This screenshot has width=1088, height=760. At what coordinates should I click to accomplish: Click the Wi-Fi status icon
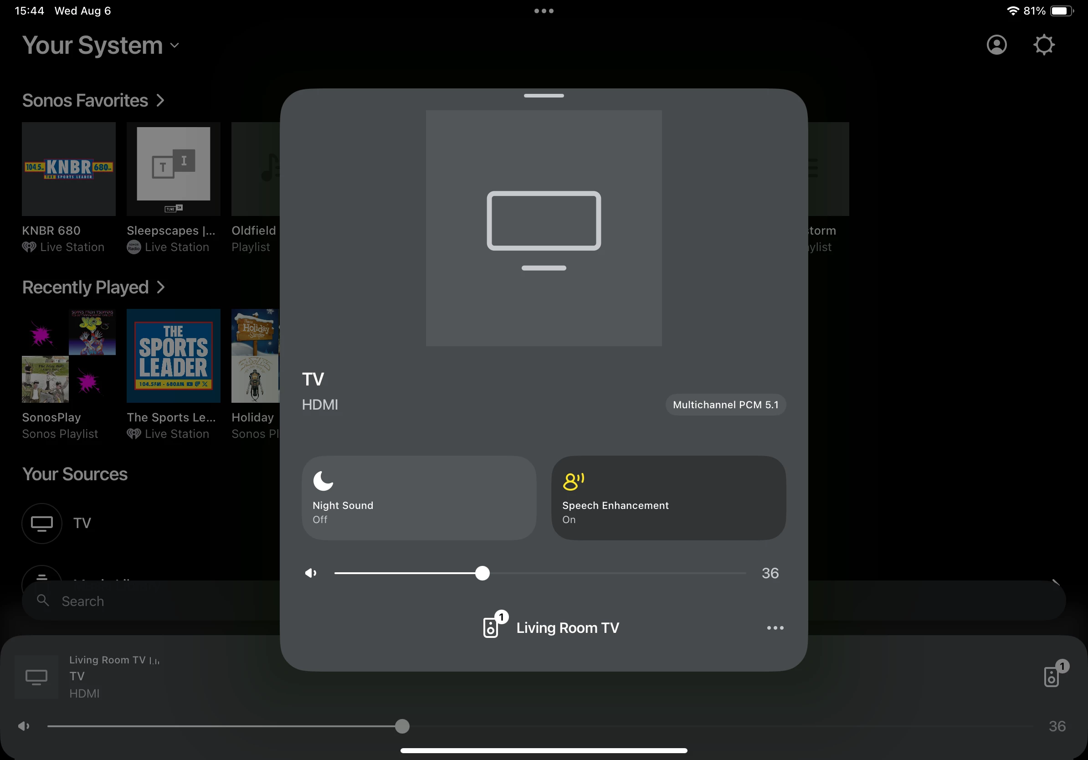click(x=1012, y=11)
